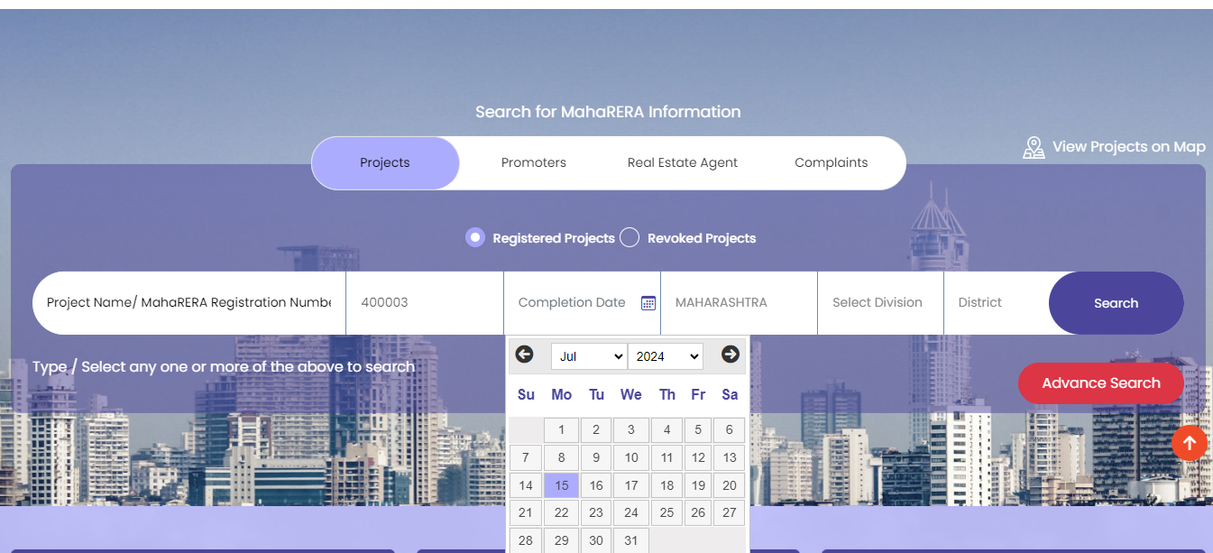
Task: Open Advance Search
Action: pyautogui.click(x=1101, y=383)
